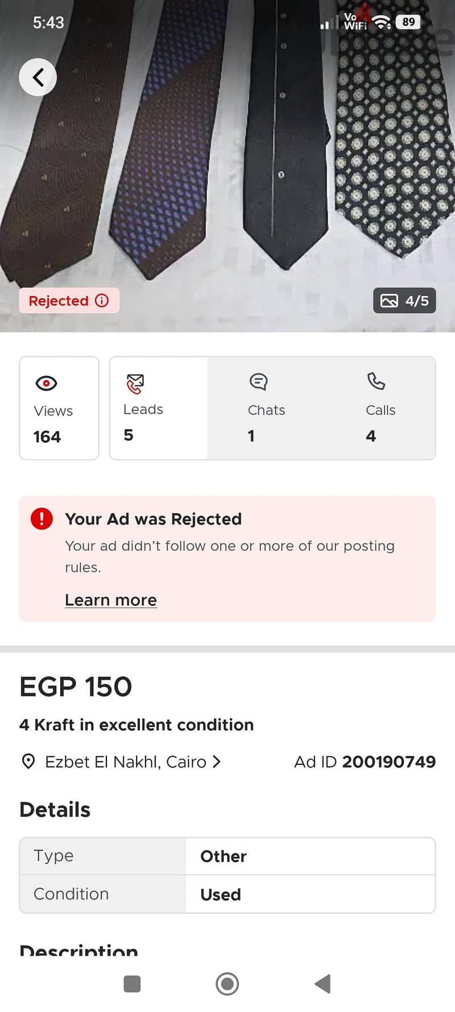The width and height of the screenshot is (455, 1012).
Task: Tap the red exclamation alert icon
Action: tap(42, 519)
